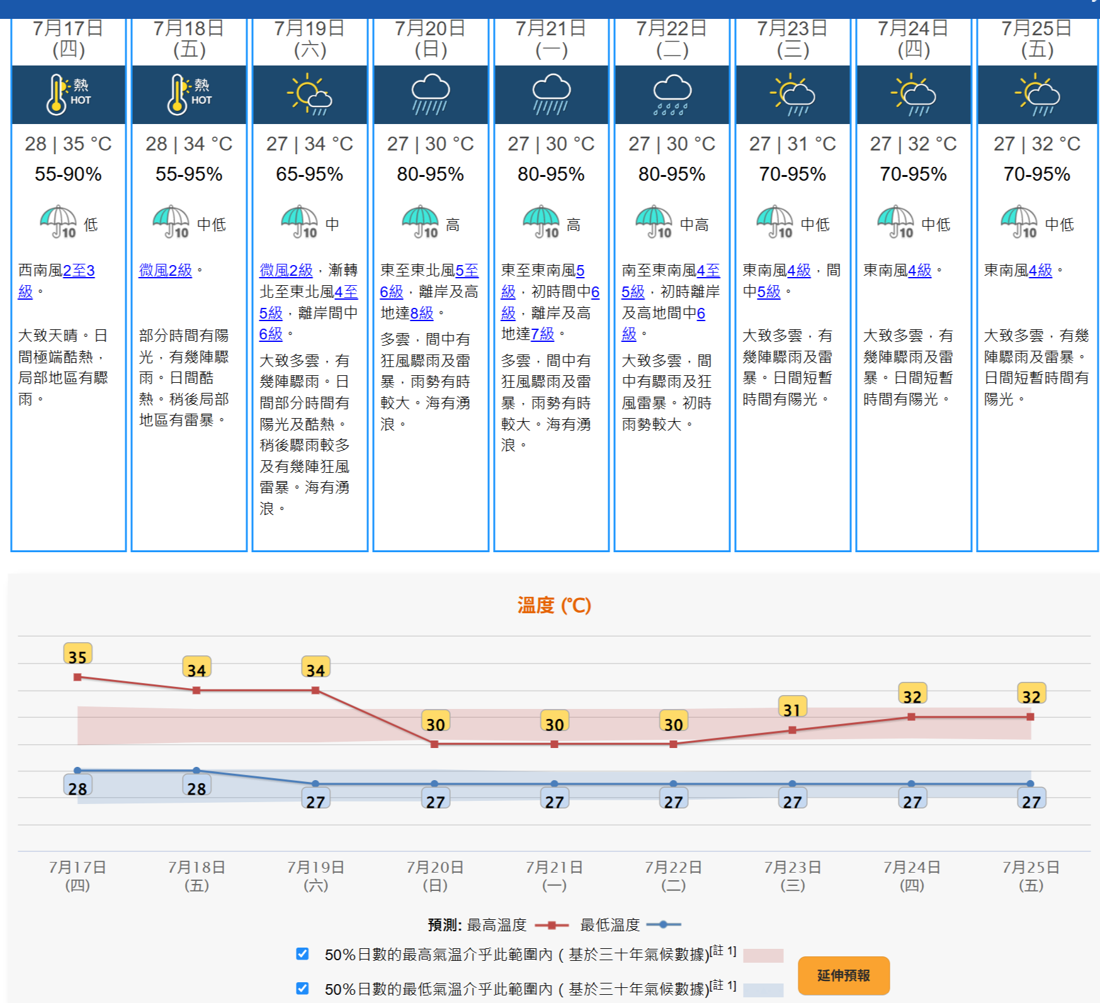Screen dimensions: 1100x1003
Task: Open the 微風2級 link under 7月18日
Action: [x=165, y=270]
